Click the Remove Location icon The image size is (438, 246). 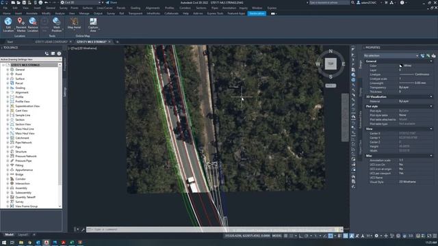33,25
